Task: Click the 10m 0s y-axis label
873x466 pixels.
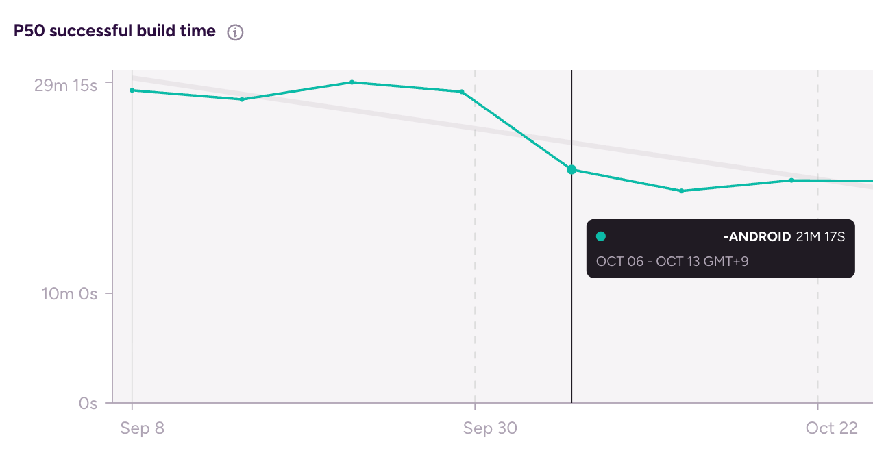Action: pos(69,293)
